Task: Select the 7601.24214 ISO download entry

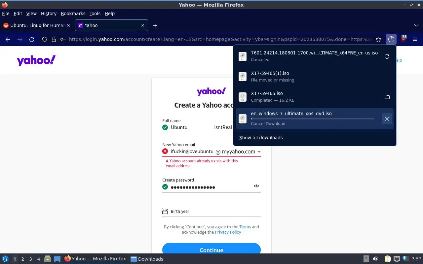Action: coord(308,56)
